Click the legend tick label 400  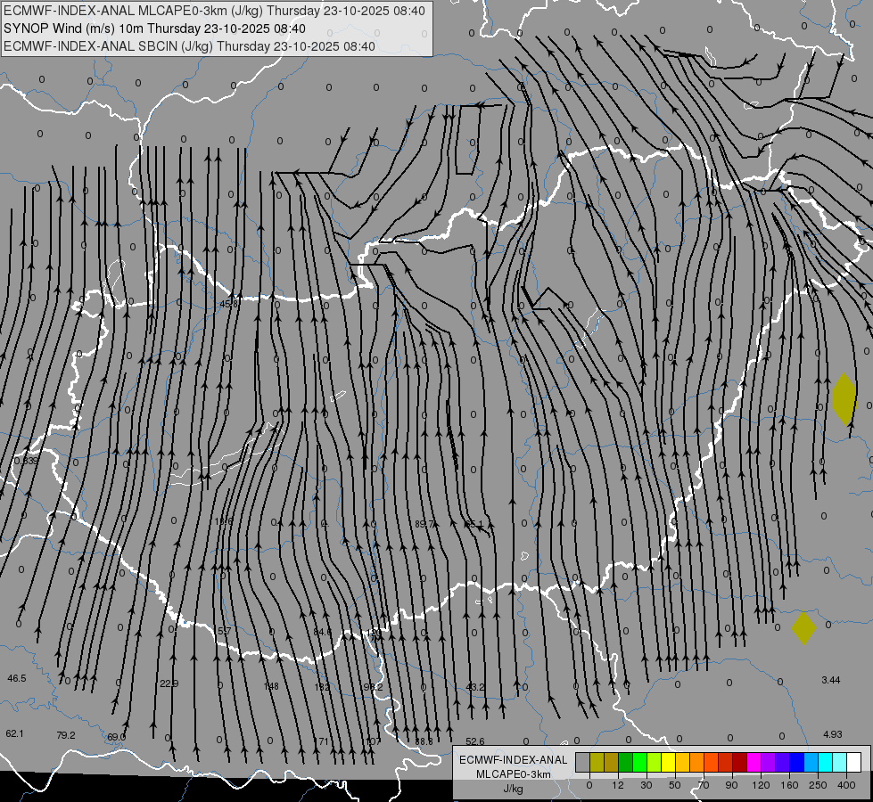(x=846, y=785)
